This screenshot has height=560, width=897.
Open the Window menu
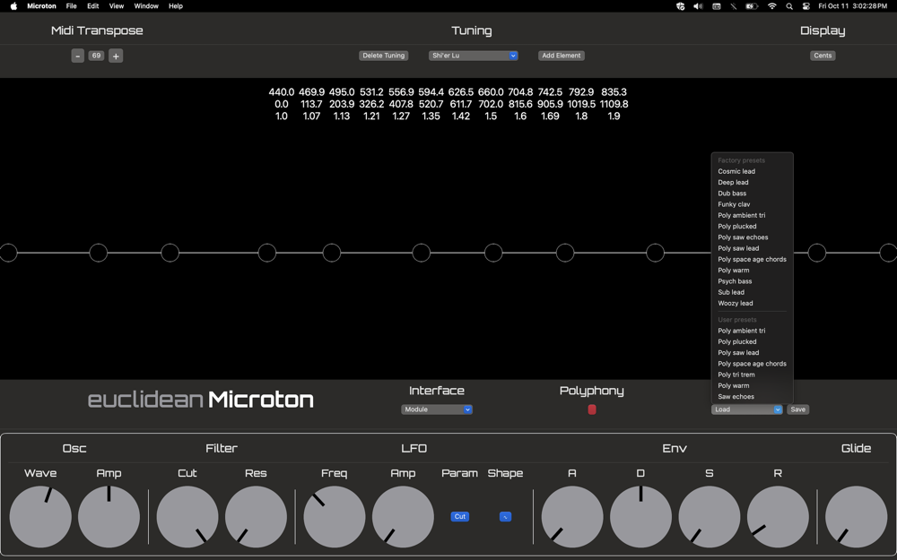pos(146,6)
